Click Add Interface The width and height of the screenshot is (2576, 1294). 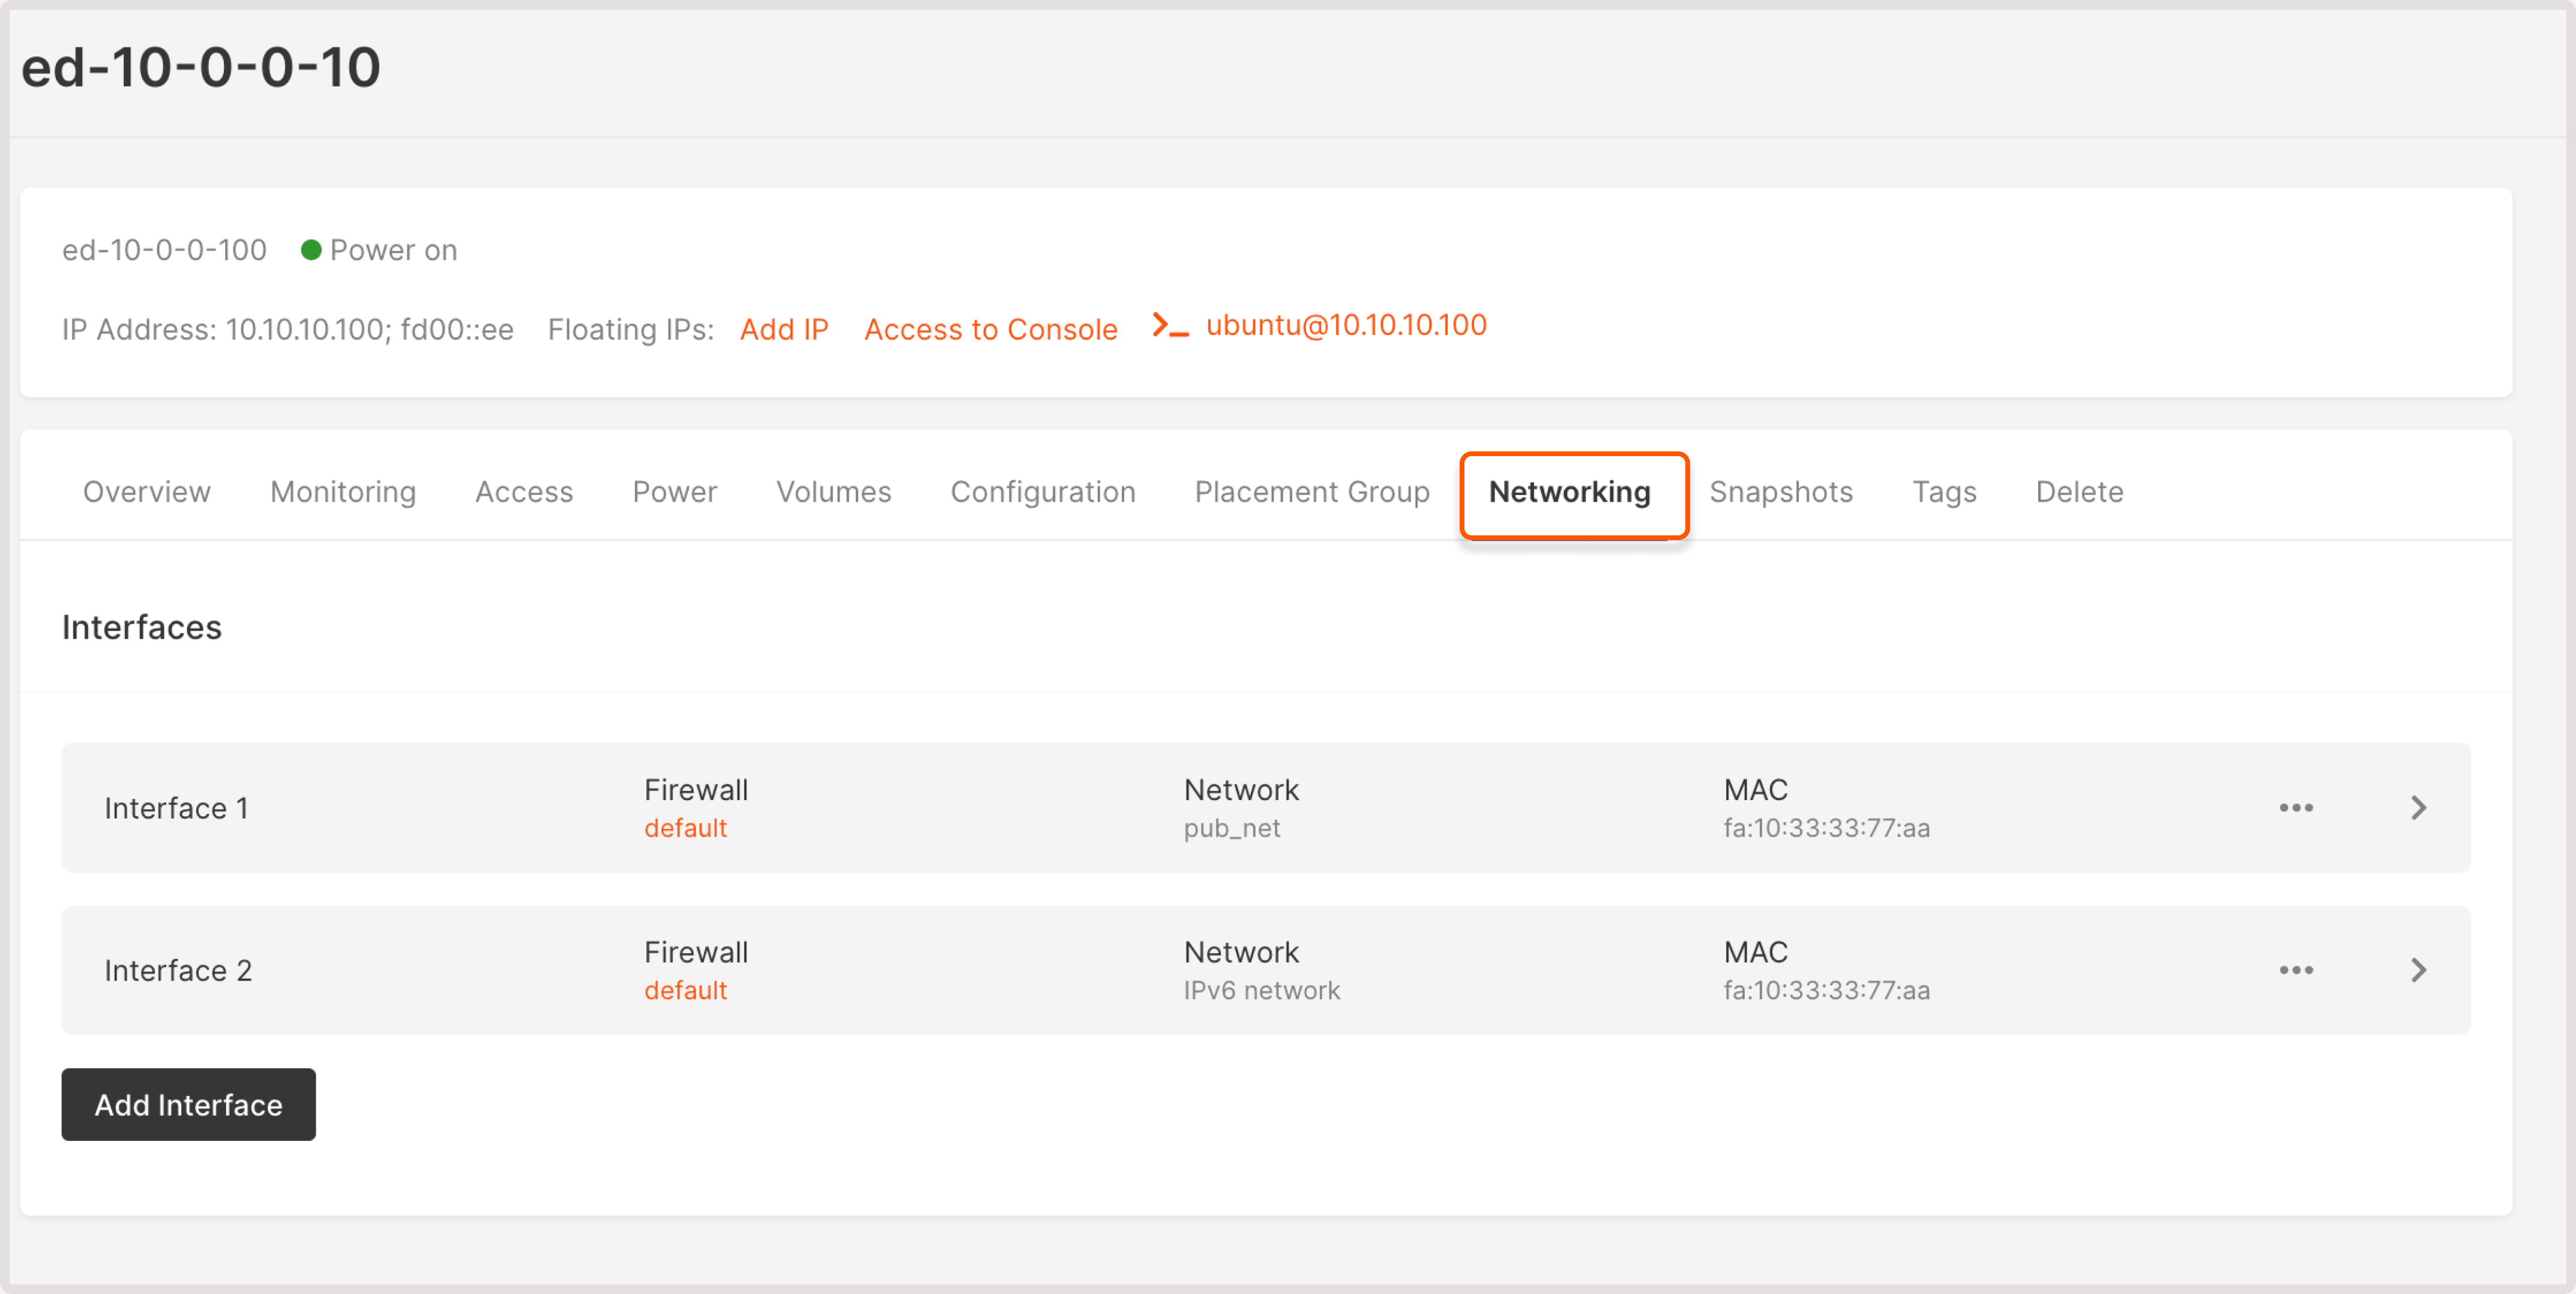click(x=188, y=1105)
